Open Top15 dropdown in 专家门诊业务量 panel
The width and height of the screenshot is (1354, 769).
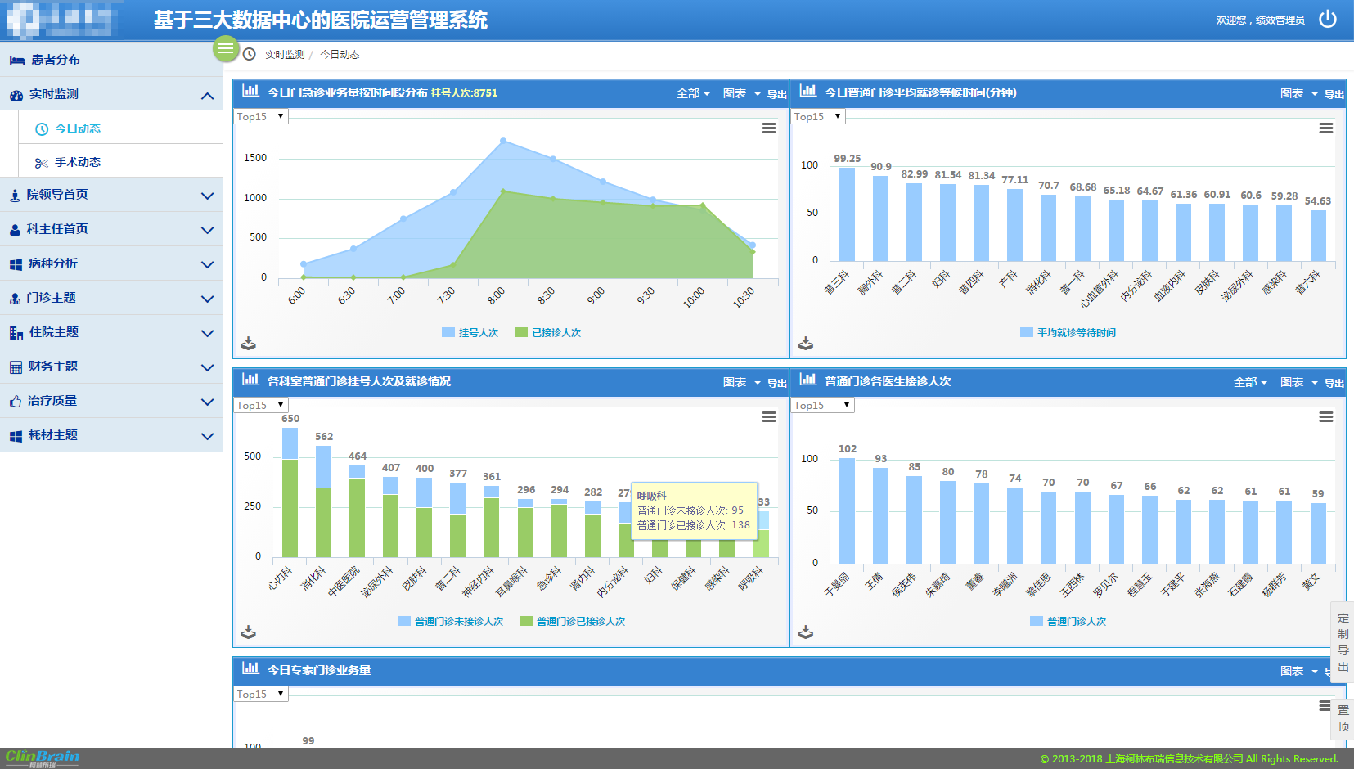coord(261,694)
